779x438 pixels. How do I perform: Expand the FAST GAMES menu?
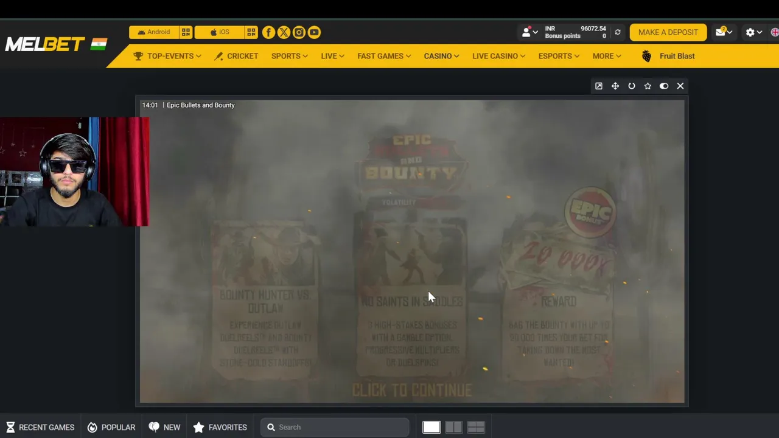click(x=384, y=56)
